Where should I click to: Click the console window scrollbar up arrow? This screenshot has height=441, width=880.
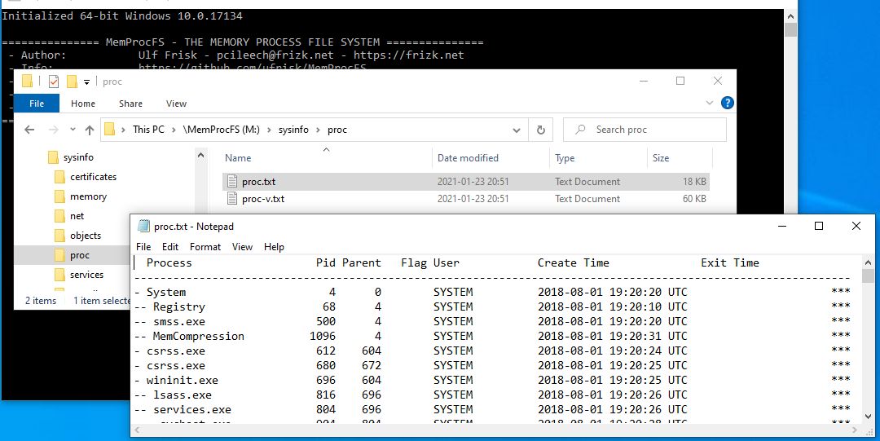(x=790, y=16)
